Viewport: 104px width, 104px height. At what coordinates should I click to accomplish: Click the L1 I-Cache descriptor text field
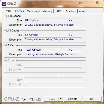tap(53, 39)
